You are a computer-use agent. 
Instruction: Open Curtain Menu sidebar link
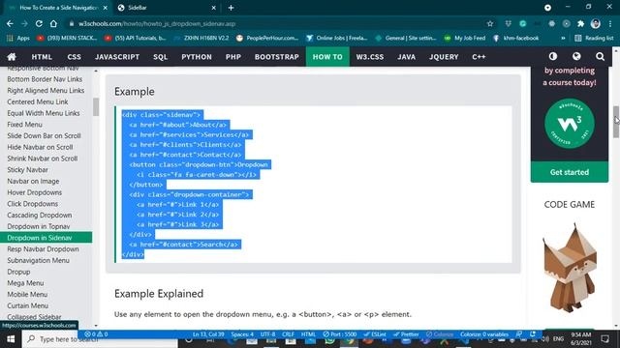click(x=28, y=306)
